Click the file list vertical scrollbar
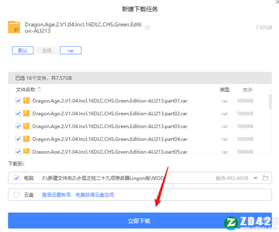Image resolution: width=279 pixels, height=232 pixels. click(x=270, y=101)
